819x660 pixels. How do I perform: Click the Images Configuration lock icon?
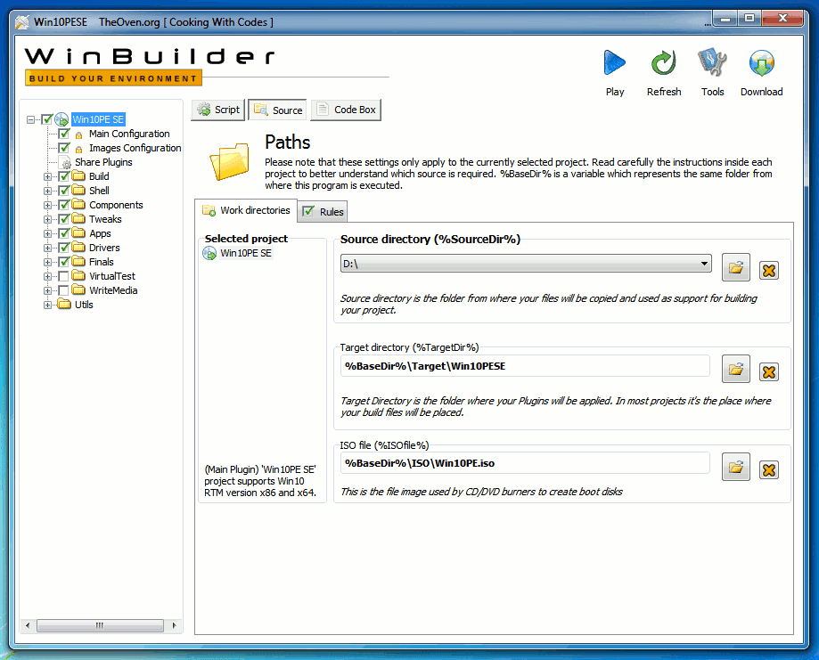point(79,150)
